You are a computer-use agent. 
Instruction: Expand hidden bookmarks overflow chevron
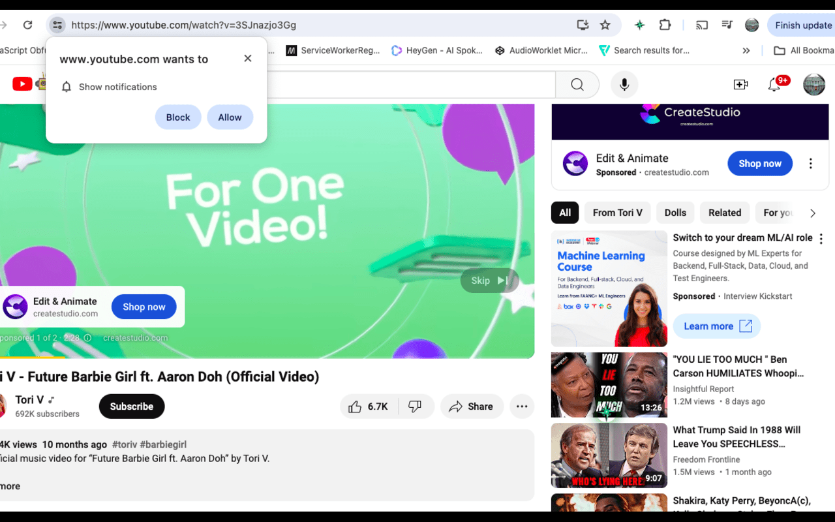746,50
